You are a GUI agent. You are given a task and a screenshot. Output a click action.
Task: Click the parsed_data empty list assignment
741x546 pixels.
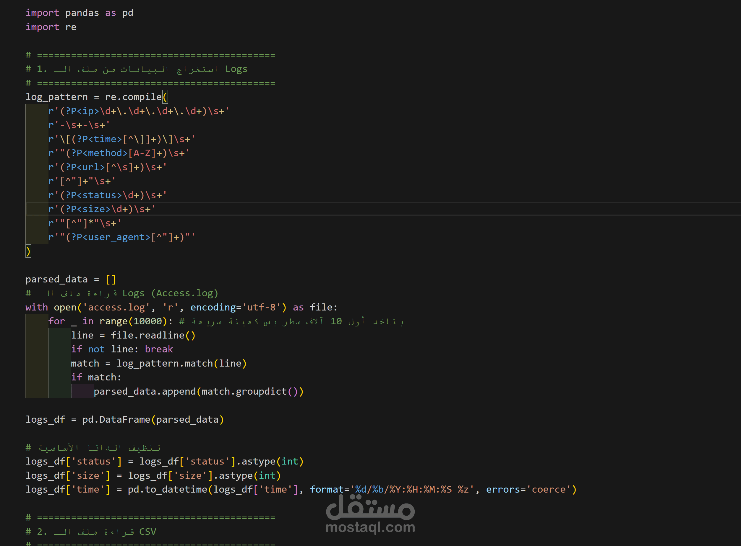pos(70,279)
